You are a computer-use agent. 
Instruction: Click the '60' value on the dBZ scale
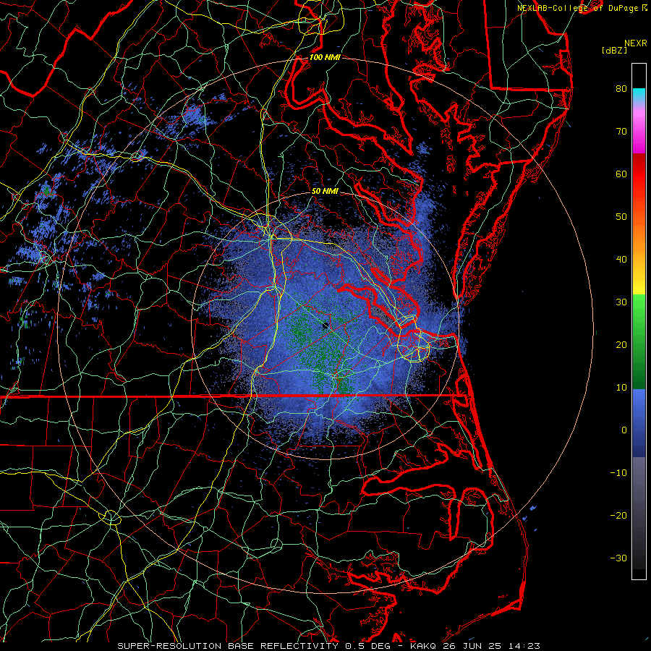tap(621, 174)
